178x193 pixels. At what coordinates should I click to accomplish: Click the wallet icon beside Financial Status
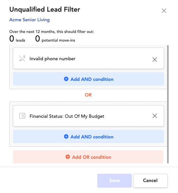(22, 116)
